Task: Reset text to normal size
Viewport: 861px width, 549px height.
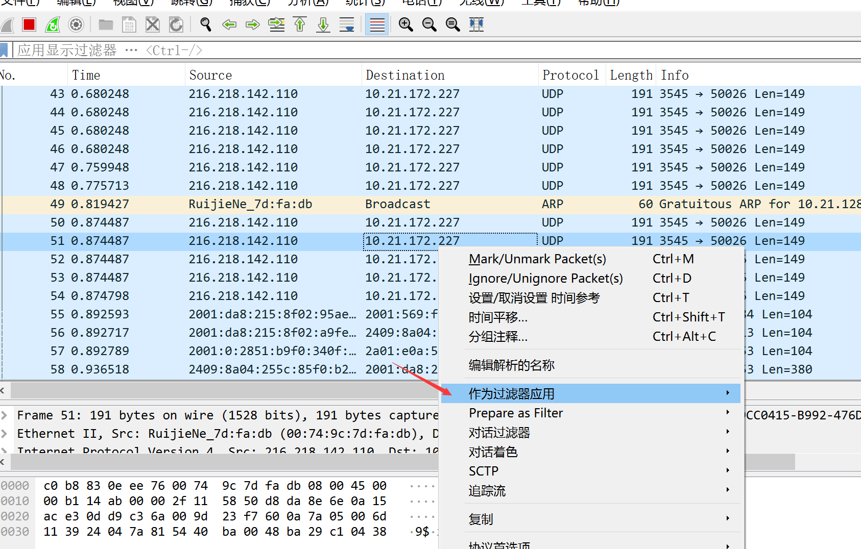Action: pyautogui.click(x=453, y=24)
